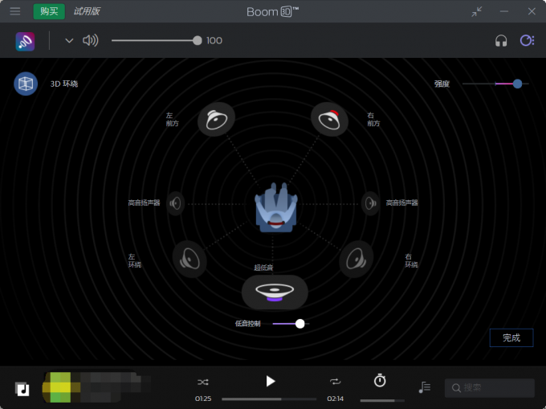
Task: Open the hamburger menu
Action: tap(14, 11)
